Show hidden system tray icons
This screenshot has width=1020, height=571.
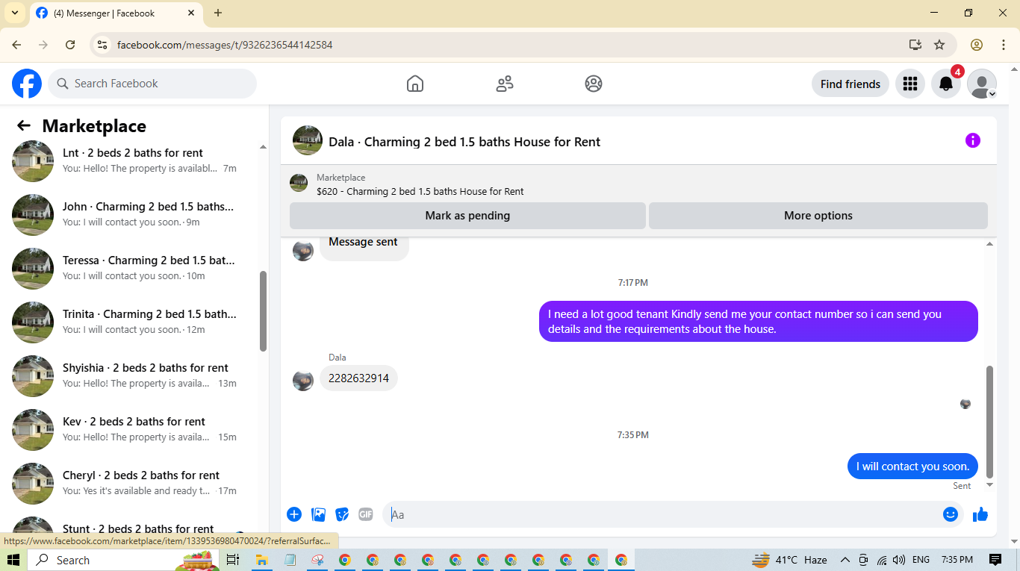click(x=845, y=560)
